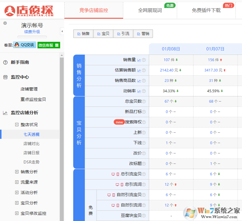Image resolution: width=242 pixels, height=221 pixels.
Task: Click the help icon next to 销售量
Action: click(144, 60)
